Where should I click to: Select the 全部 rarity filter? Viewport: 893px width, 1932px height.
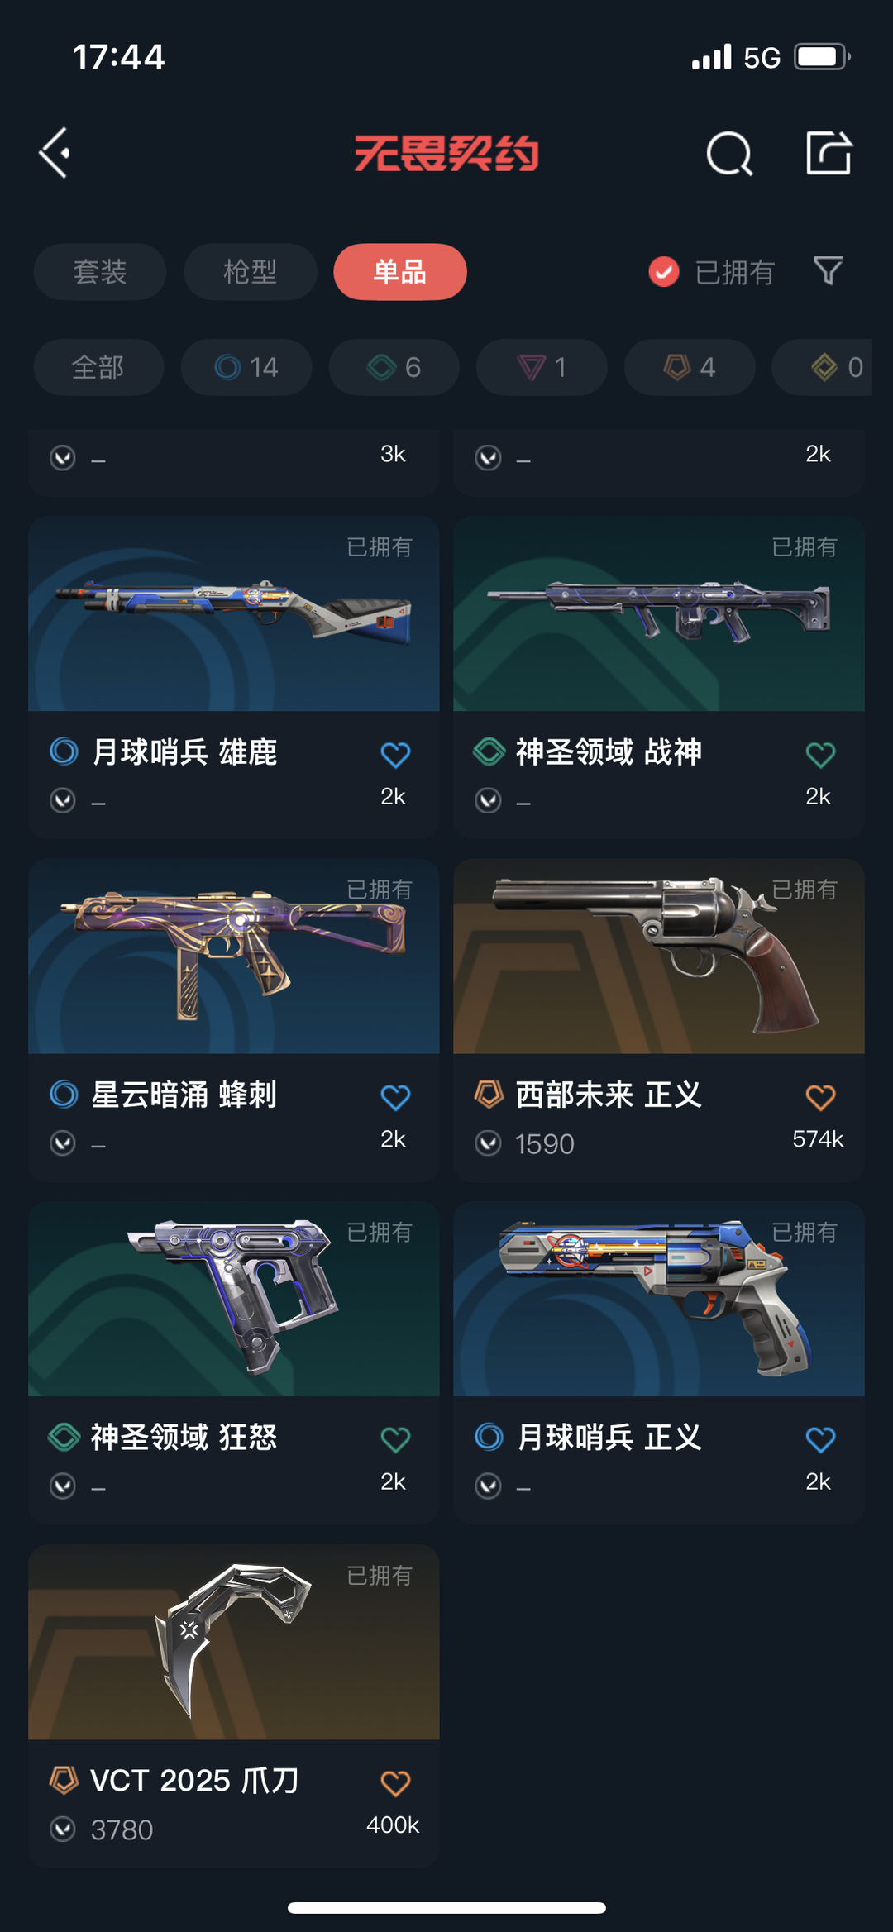[98, 367]
